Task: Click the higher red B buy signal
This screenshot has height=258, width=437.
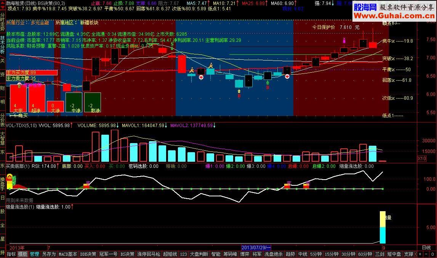Action: tap(267, 88)
